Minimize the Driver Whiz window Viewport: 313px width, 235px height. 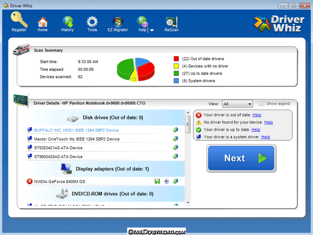(282, 6)
